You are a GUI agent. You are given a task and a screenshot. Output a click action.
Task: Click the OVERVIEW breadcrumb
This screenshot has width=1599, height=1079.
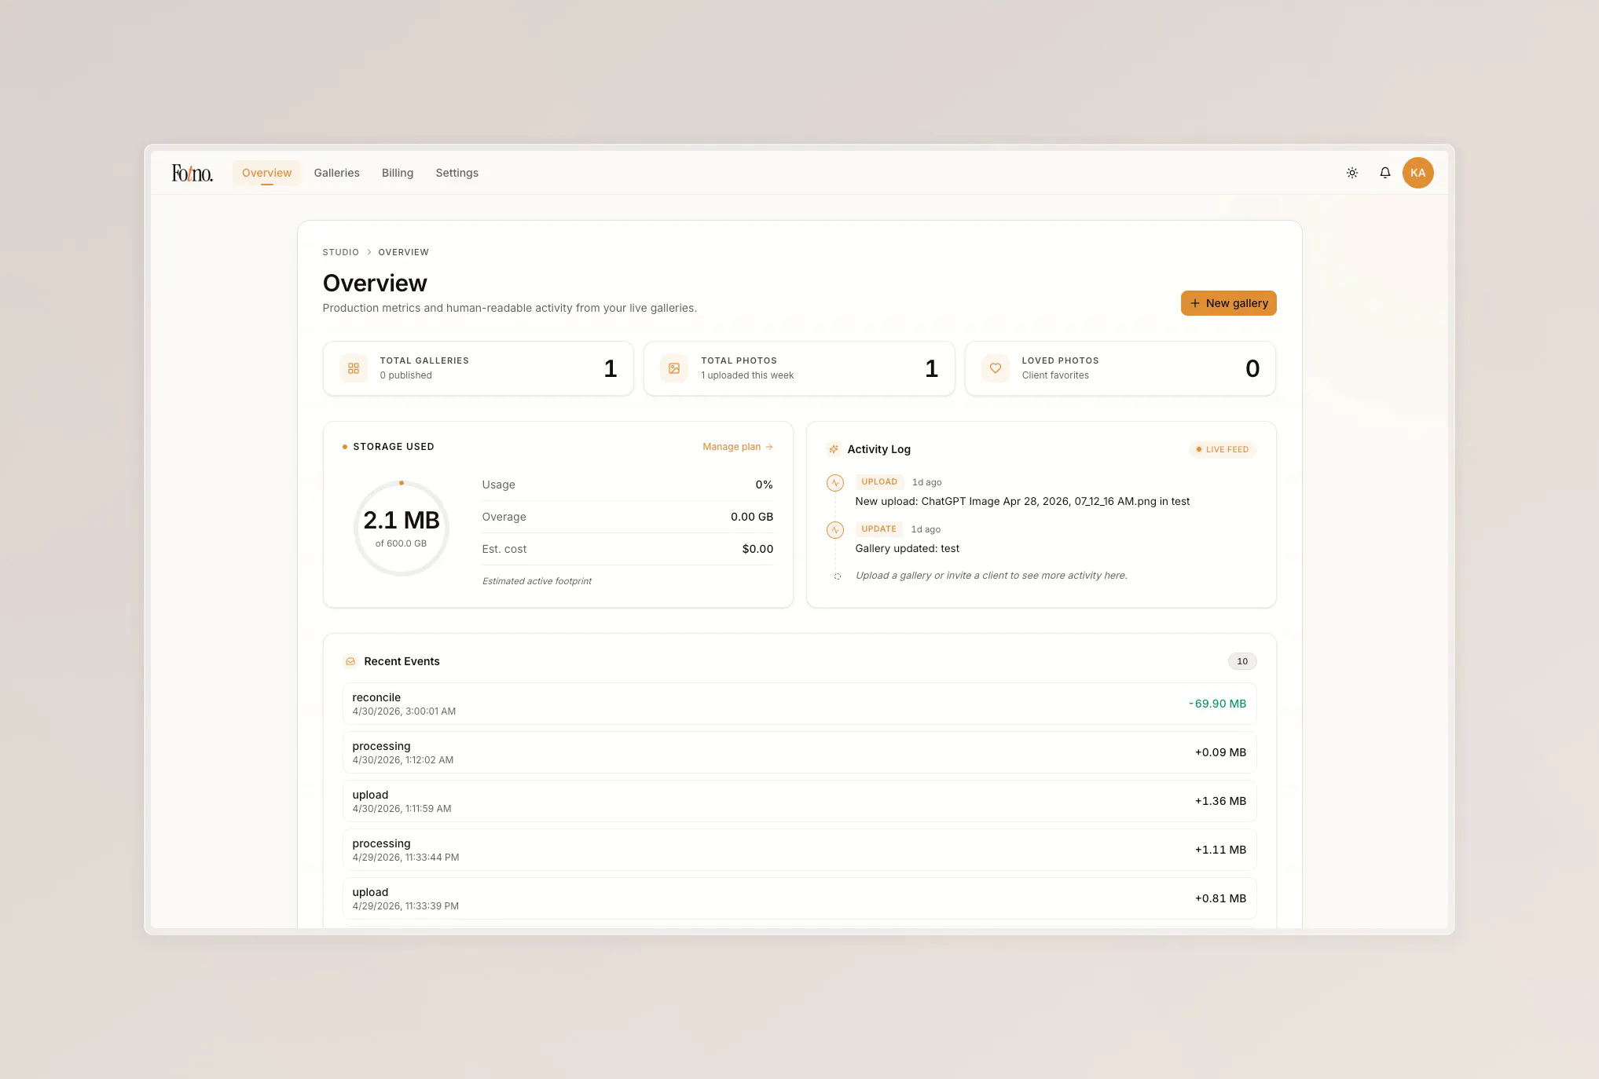(x=404, y=252)
